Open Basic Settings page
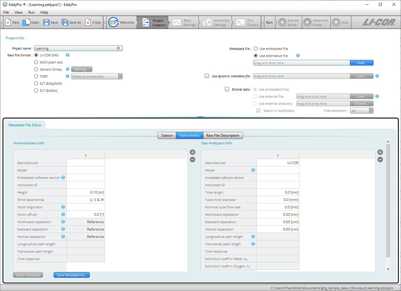Viewport: 401px width, 291px height. tap(184, 22)
